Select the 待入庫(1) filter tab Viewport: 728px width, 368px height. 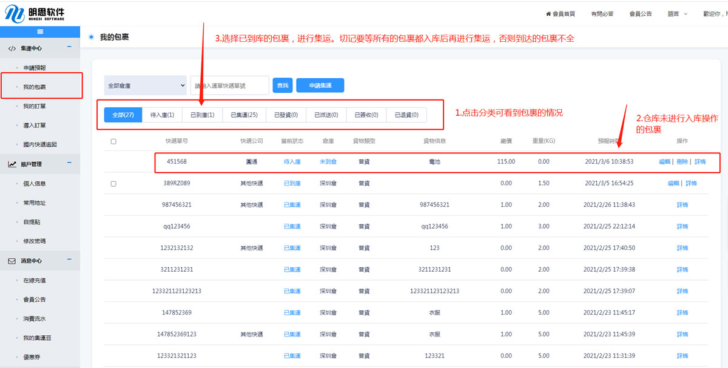pos(162,115)
